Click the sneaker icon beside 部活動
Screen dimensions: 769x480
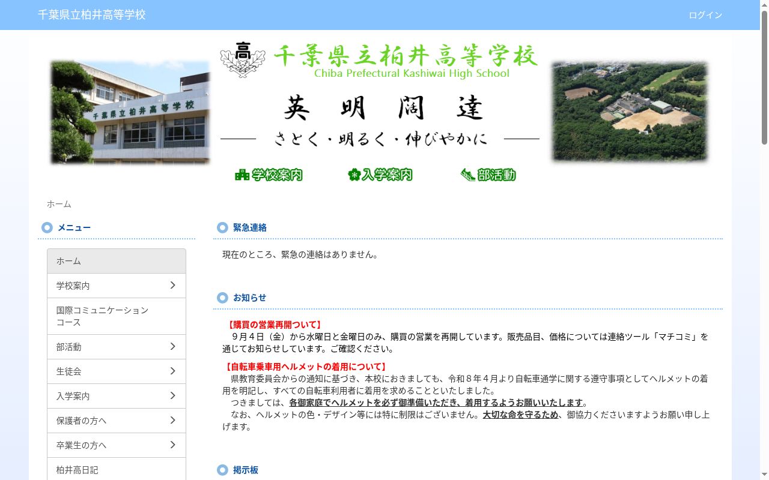[x=468, y=175]
